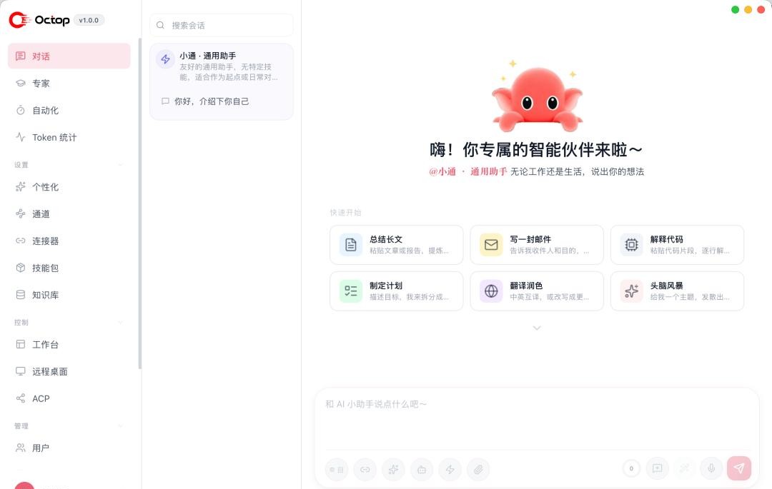772x489 pixels.
Task: Select the 翻译润色 quick-start card
Action: point(537,291)
